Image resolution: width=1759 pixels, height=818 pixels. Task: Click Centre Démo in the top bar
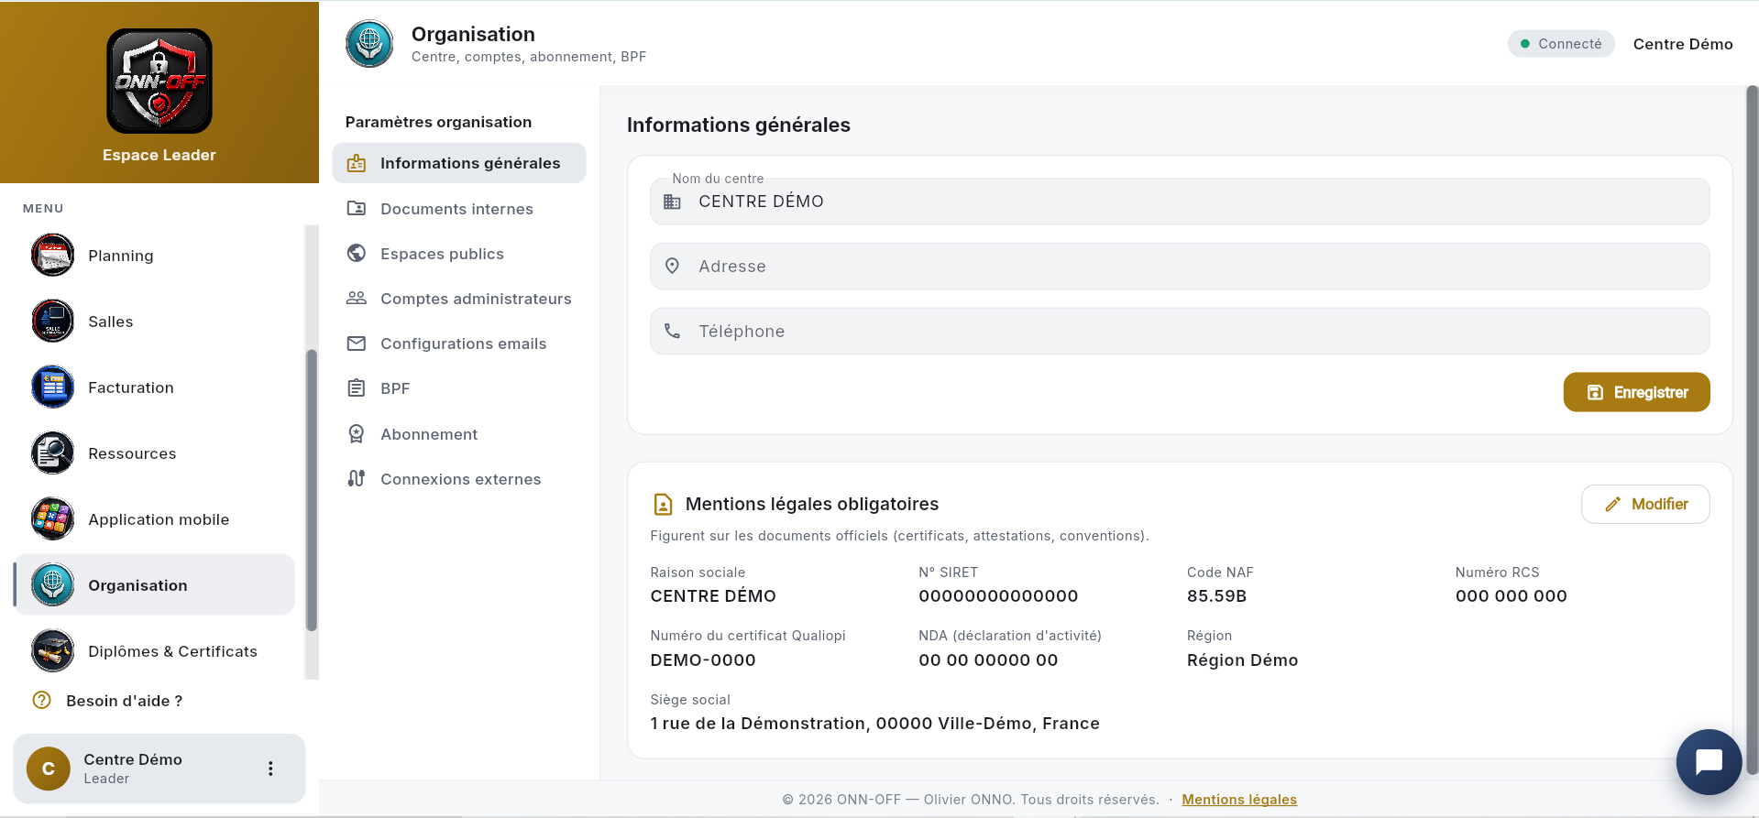tap(1683, 44)
